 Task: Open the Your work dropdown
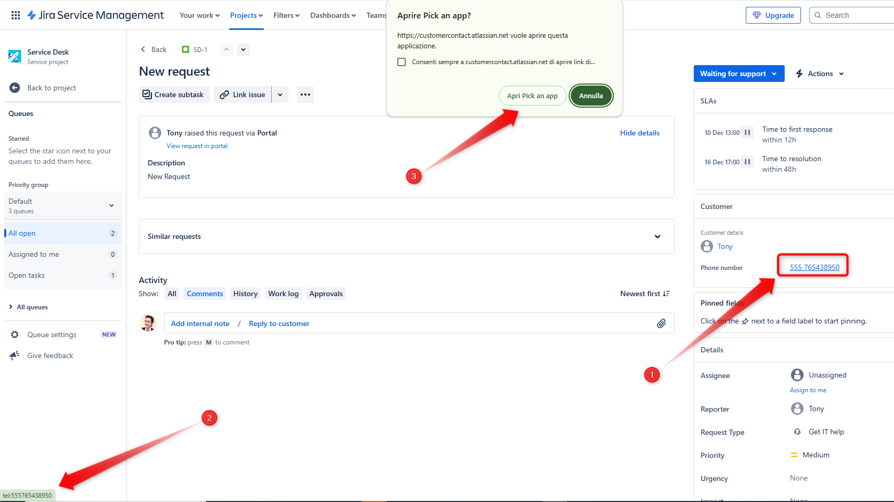click(200, 15)
